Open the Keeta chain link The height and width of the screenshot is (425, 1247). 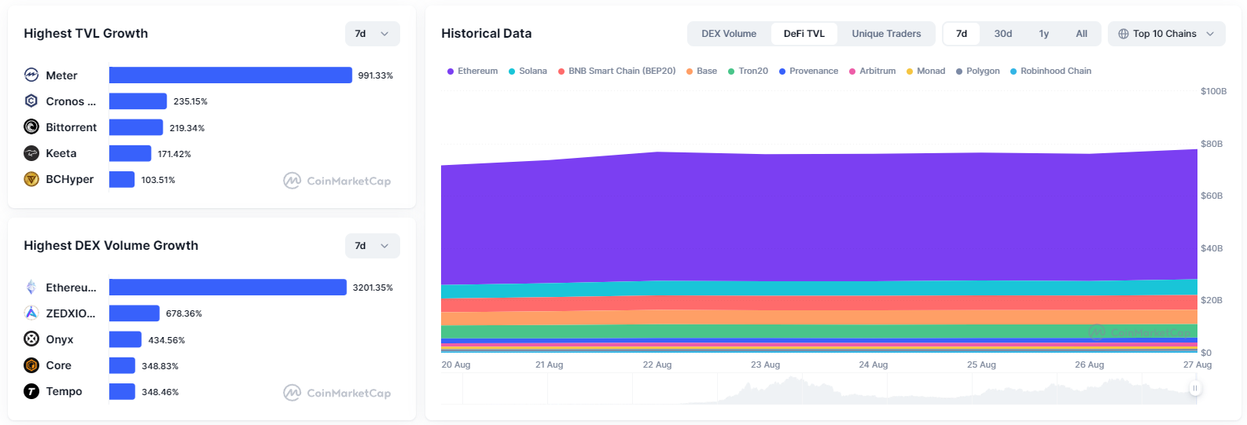(x=61, y=153)
